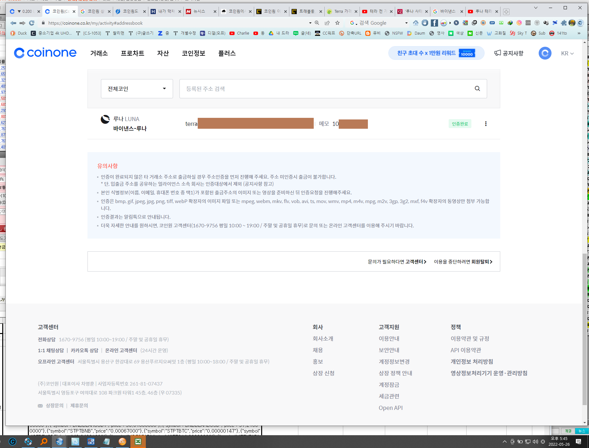The width and height of the screenshot is (589, 448).
Task: Click the Facebook extension icon
Action: coord(434,23)
